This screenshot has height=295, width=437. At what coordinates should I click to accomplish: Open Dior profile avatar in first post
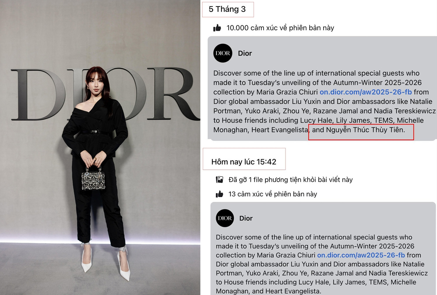[223, 53]
